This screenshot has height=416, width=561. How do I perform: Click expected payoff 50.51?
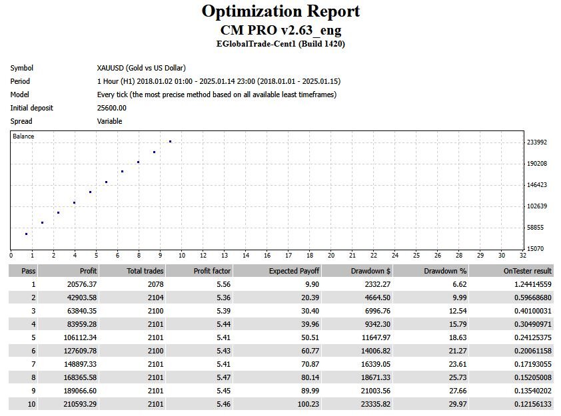[310, 337]
